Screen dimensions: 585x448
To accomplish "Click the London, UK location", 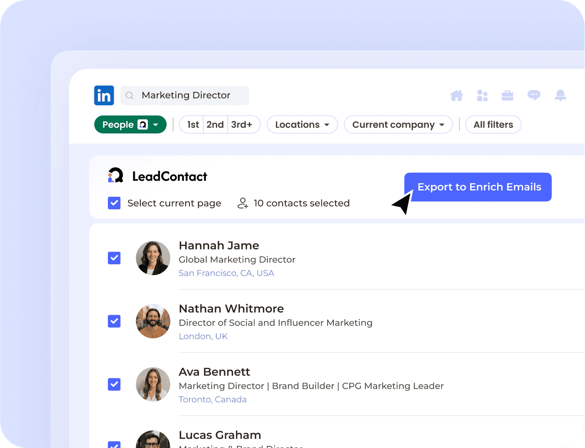I will point(203,336).
